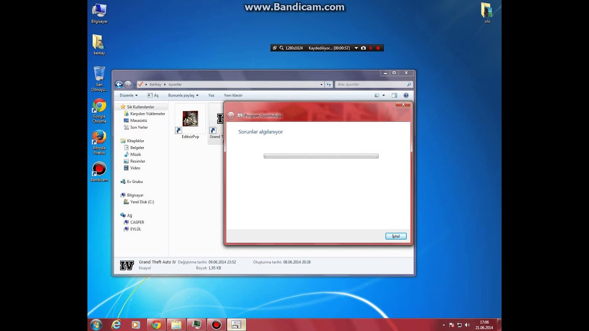Change the view with the view icon
The image size is (589, 331).
(x=377, y=95)
